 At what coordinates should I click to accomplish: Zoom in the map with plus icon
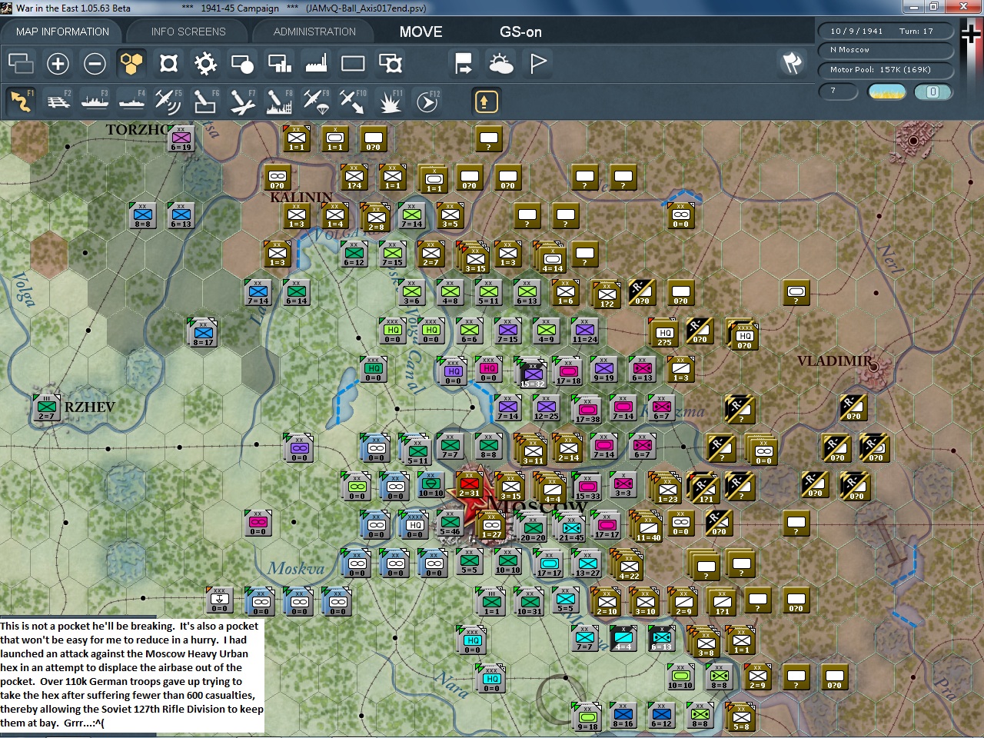[x=58, y=63]
